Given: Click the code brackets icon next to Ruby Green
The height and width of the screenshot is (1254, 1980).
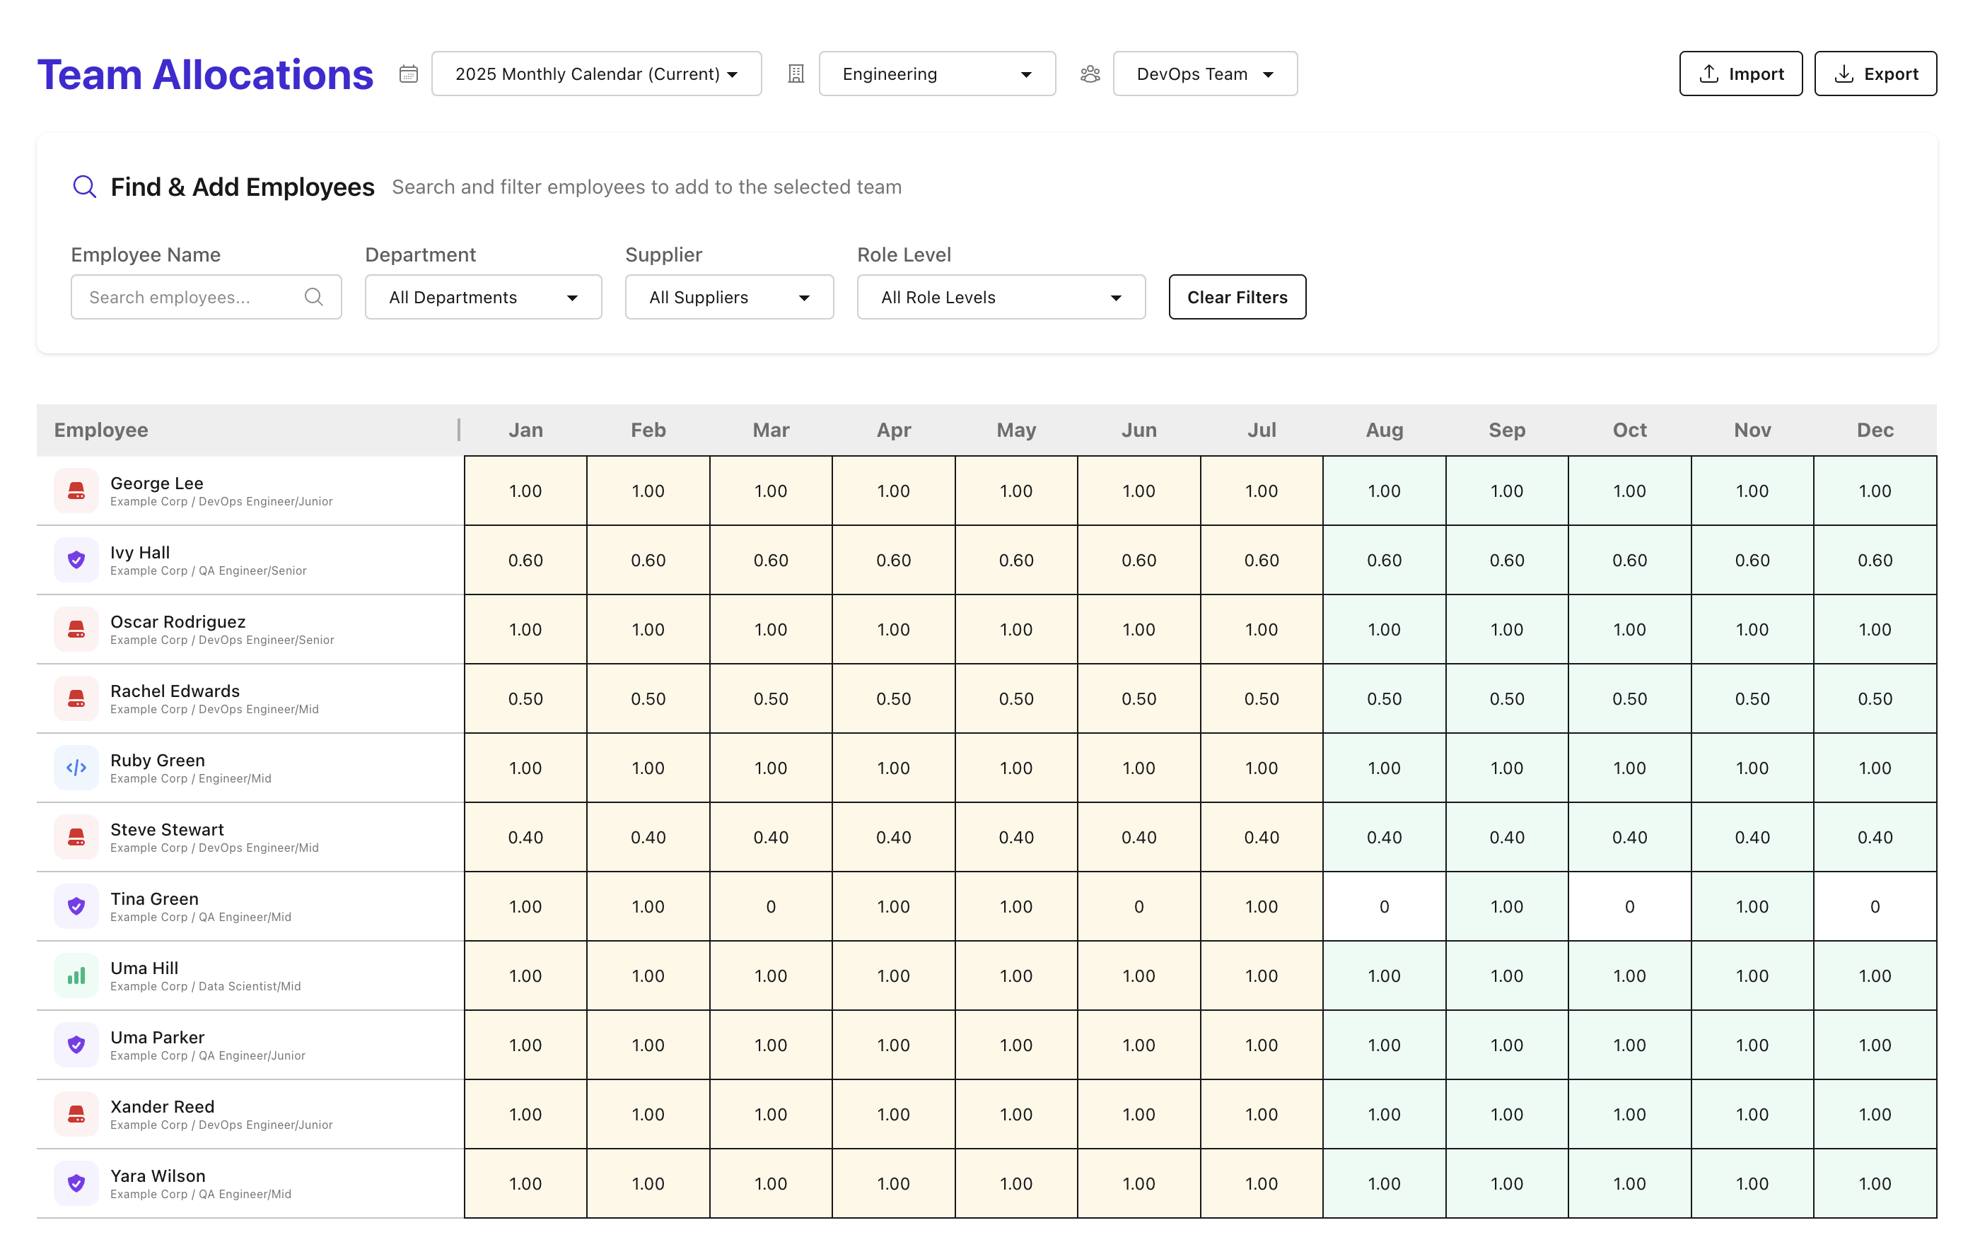Looking at the screenshot, I should point(76,768).
